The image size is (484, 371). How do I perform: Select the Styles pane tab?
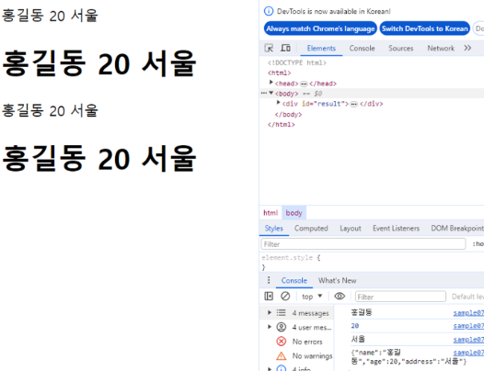[x=274, y=229]
